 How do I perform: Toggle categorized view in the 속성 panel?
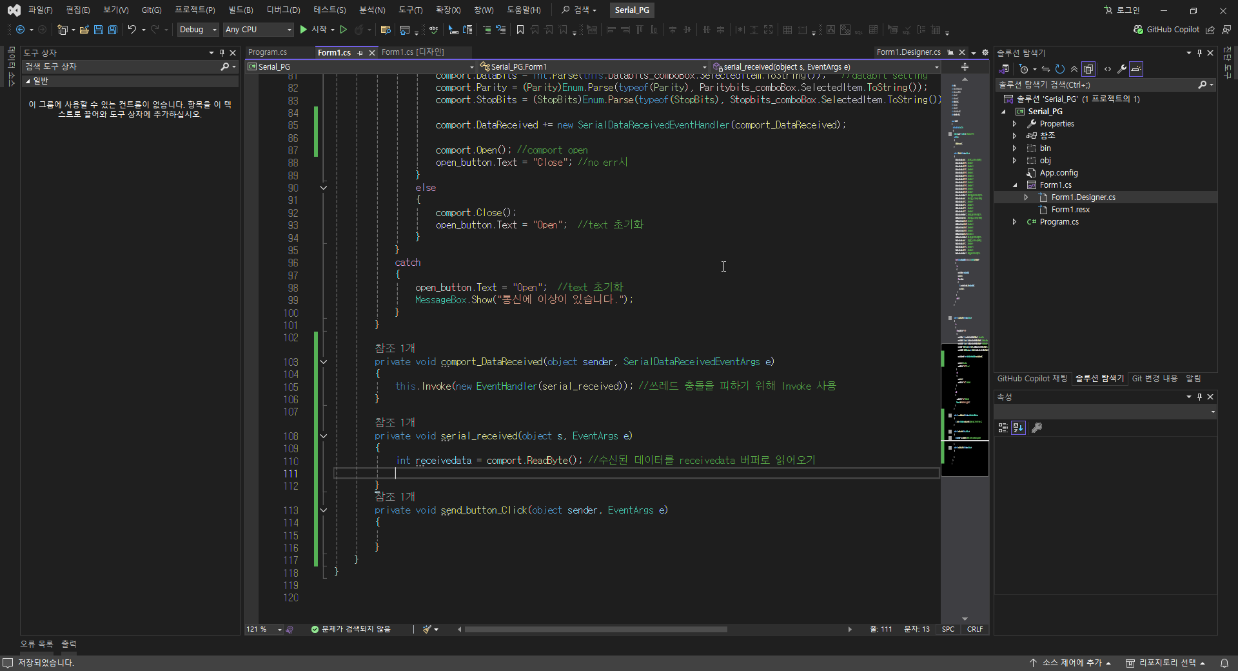[x=1003, y=428]
